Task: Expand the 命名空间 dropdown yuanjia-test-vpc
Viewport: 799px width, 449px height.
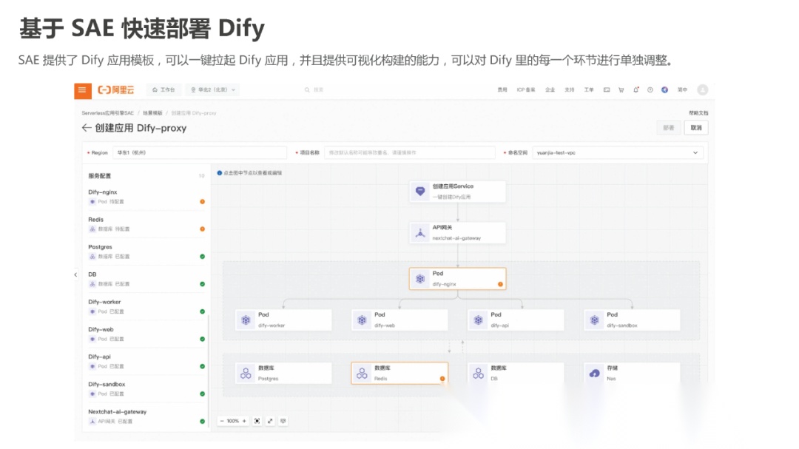Action: [618, 152]
